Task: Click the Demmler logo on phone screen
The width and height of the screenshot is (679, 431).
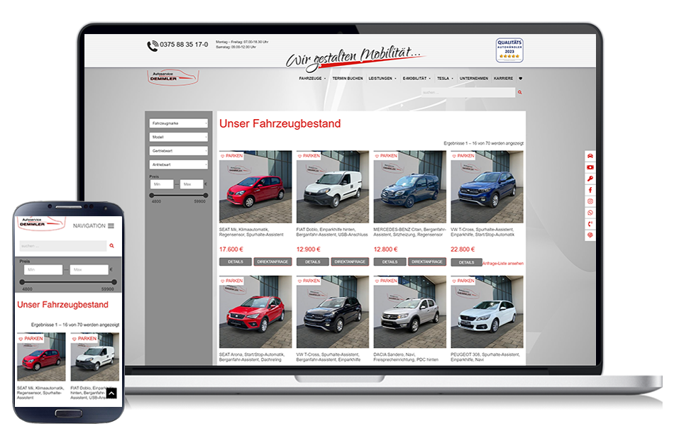Action: 40,223
